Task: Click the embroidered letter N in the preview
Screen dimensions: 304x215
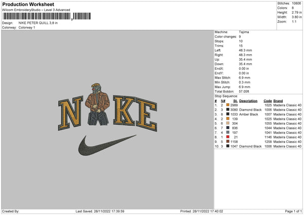Action: tap(70, 113)
